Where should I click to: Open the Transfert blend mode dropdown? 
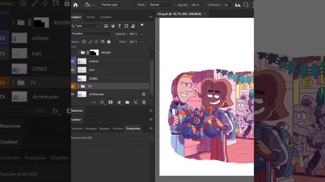[92, 34]
